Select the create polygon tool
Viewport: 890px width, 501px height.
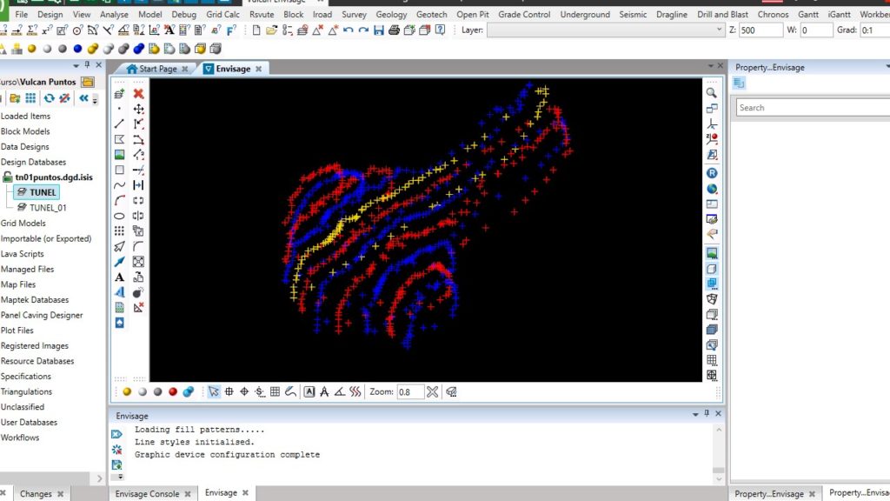coord(119,139)
